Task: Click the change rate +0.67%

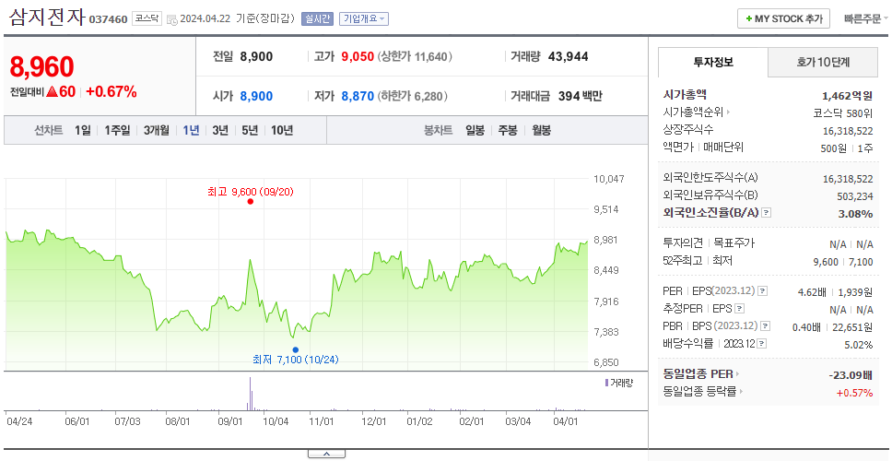Action: (111, 91)
